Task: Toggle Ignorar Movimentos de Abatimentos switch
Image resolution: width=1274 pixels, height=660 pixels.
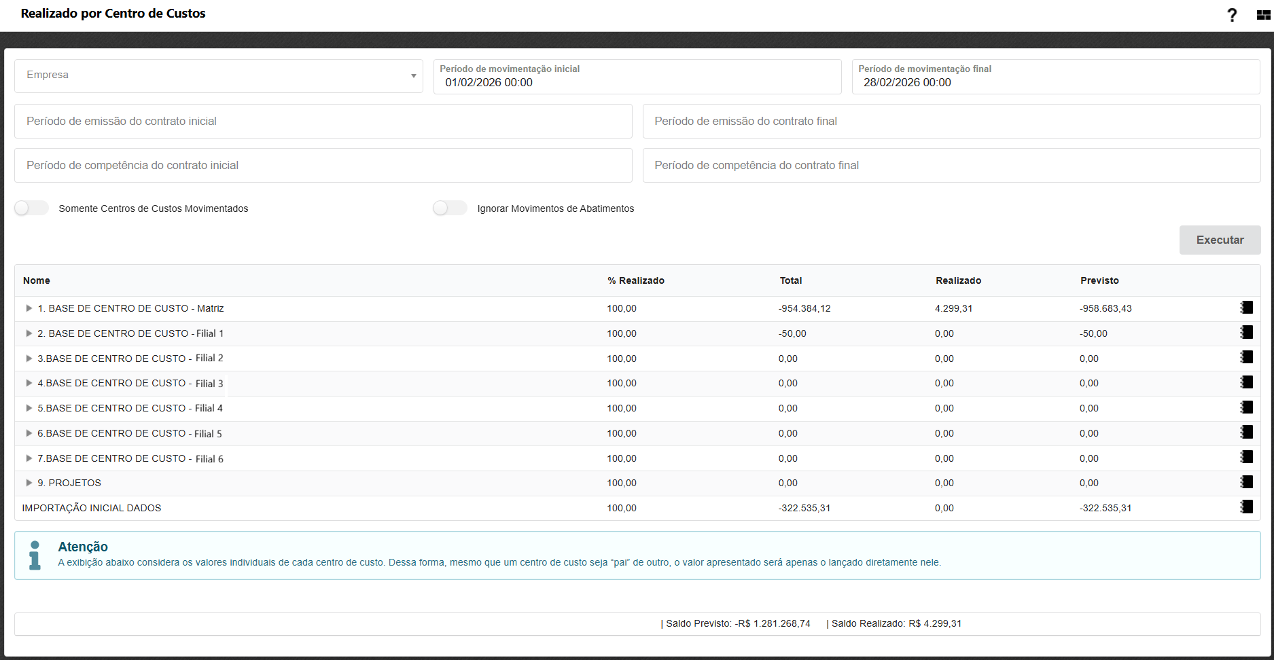Action: click(x=450, y=208)
